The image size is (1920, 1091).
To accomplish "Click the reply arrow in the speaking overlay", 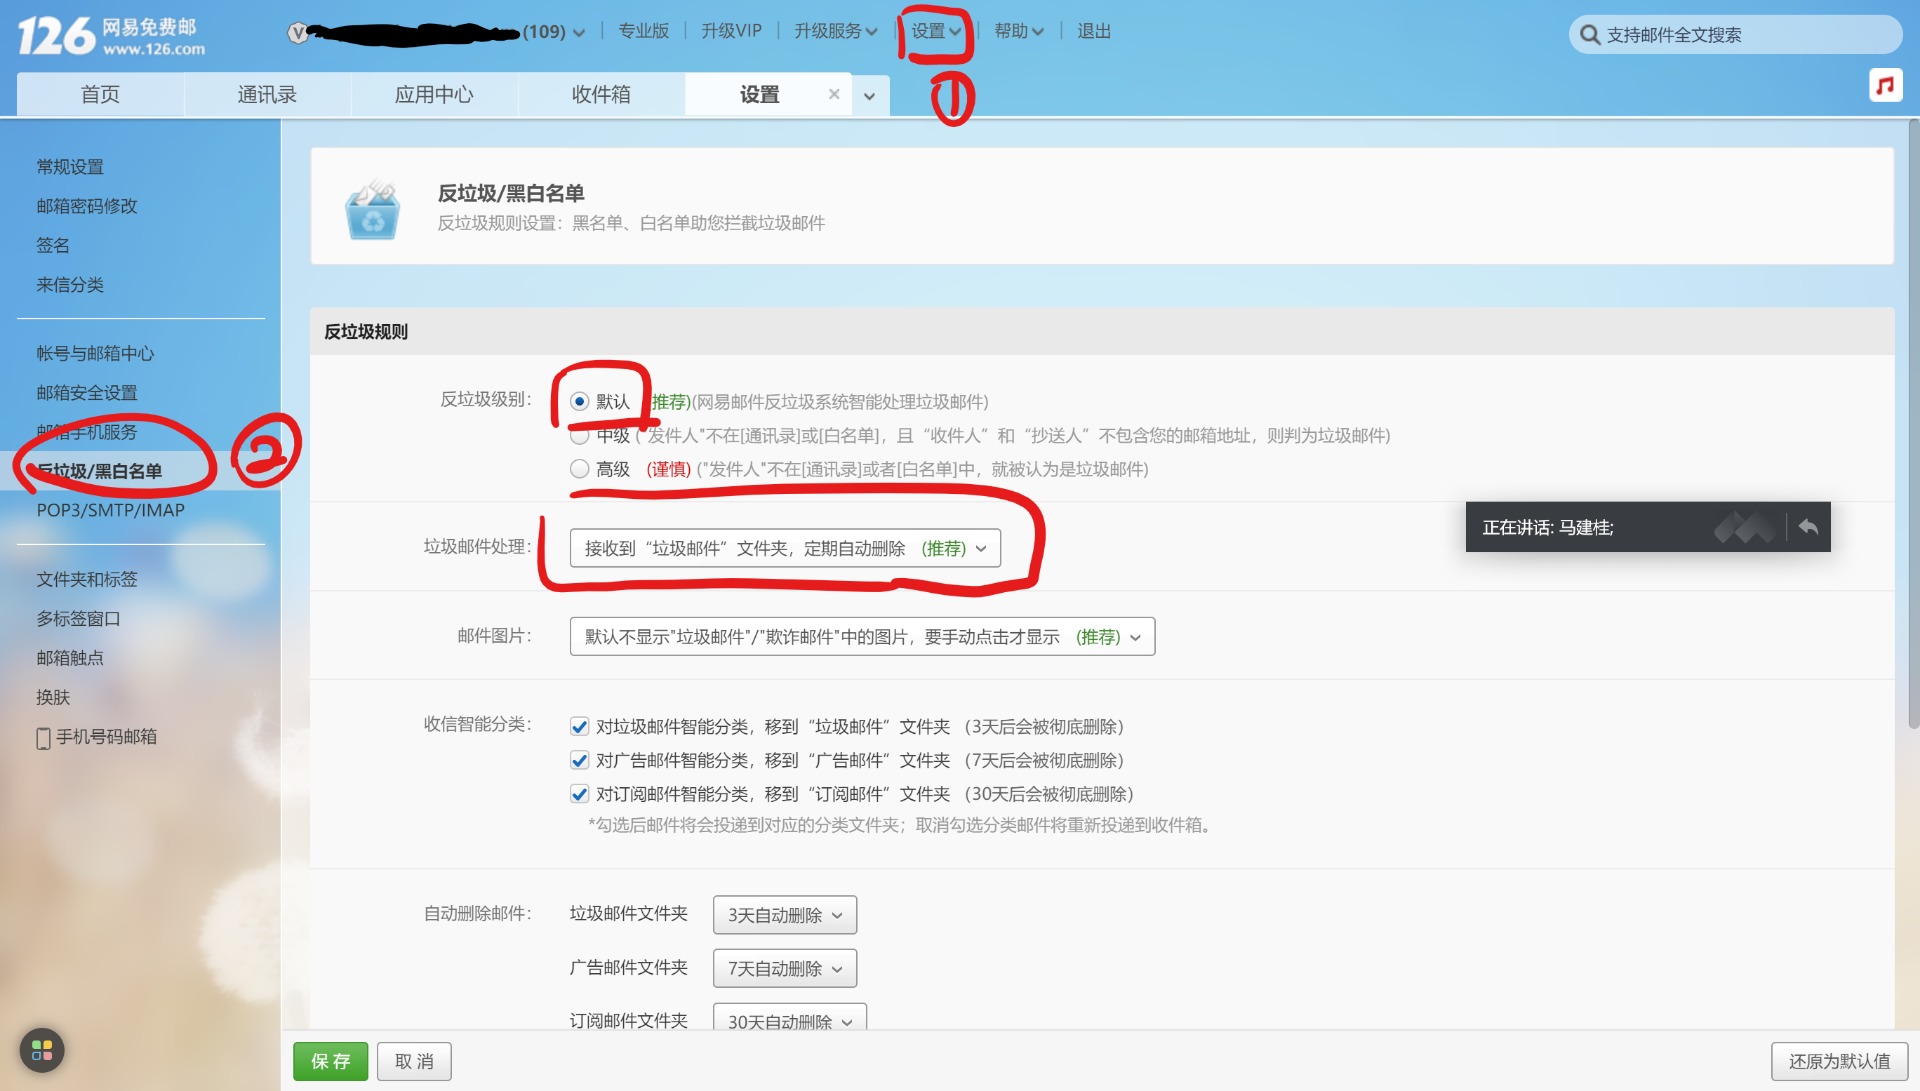I will pyautogui.click(x=1809, y=528).
